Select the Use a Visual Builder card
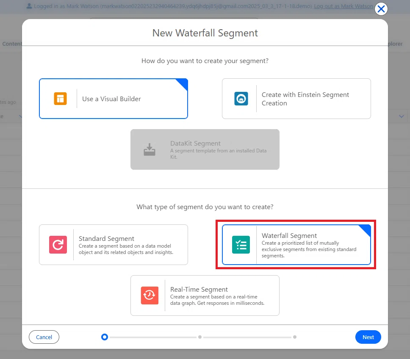 pos(114,99)
